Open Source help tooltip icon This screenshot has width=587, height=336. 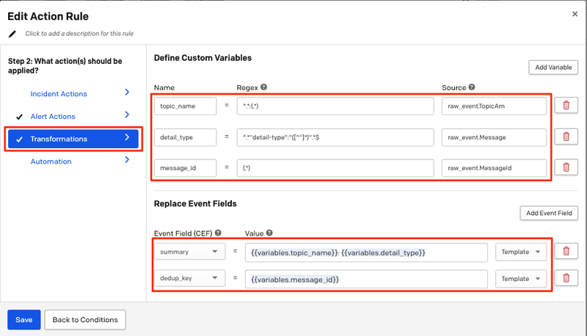coord(472,87)
